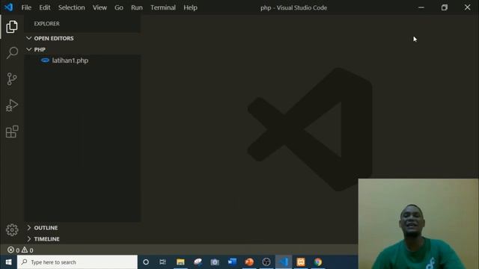
Task: Click the Type here to search box
Action: pos(77,262)
